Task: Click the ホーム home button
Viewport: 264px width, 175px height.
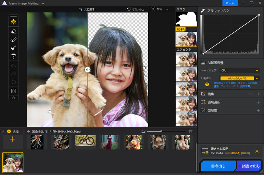Action: click(x=230, y=3)
